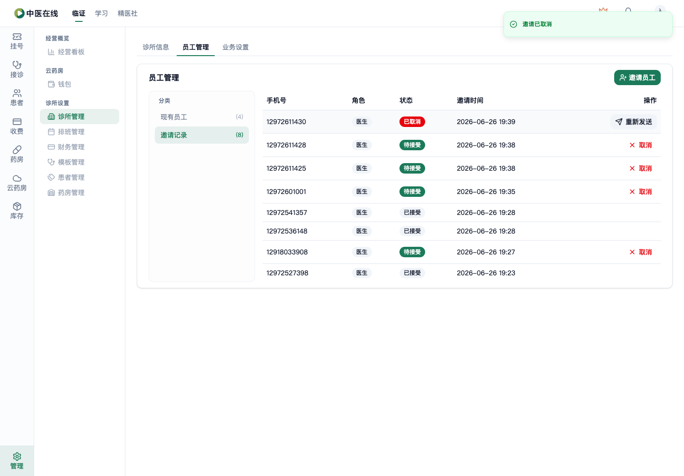Screen dimensions: 684x476
Task: Click the 待接受 badge for 12918033908
Action: (x=412, y=252)
